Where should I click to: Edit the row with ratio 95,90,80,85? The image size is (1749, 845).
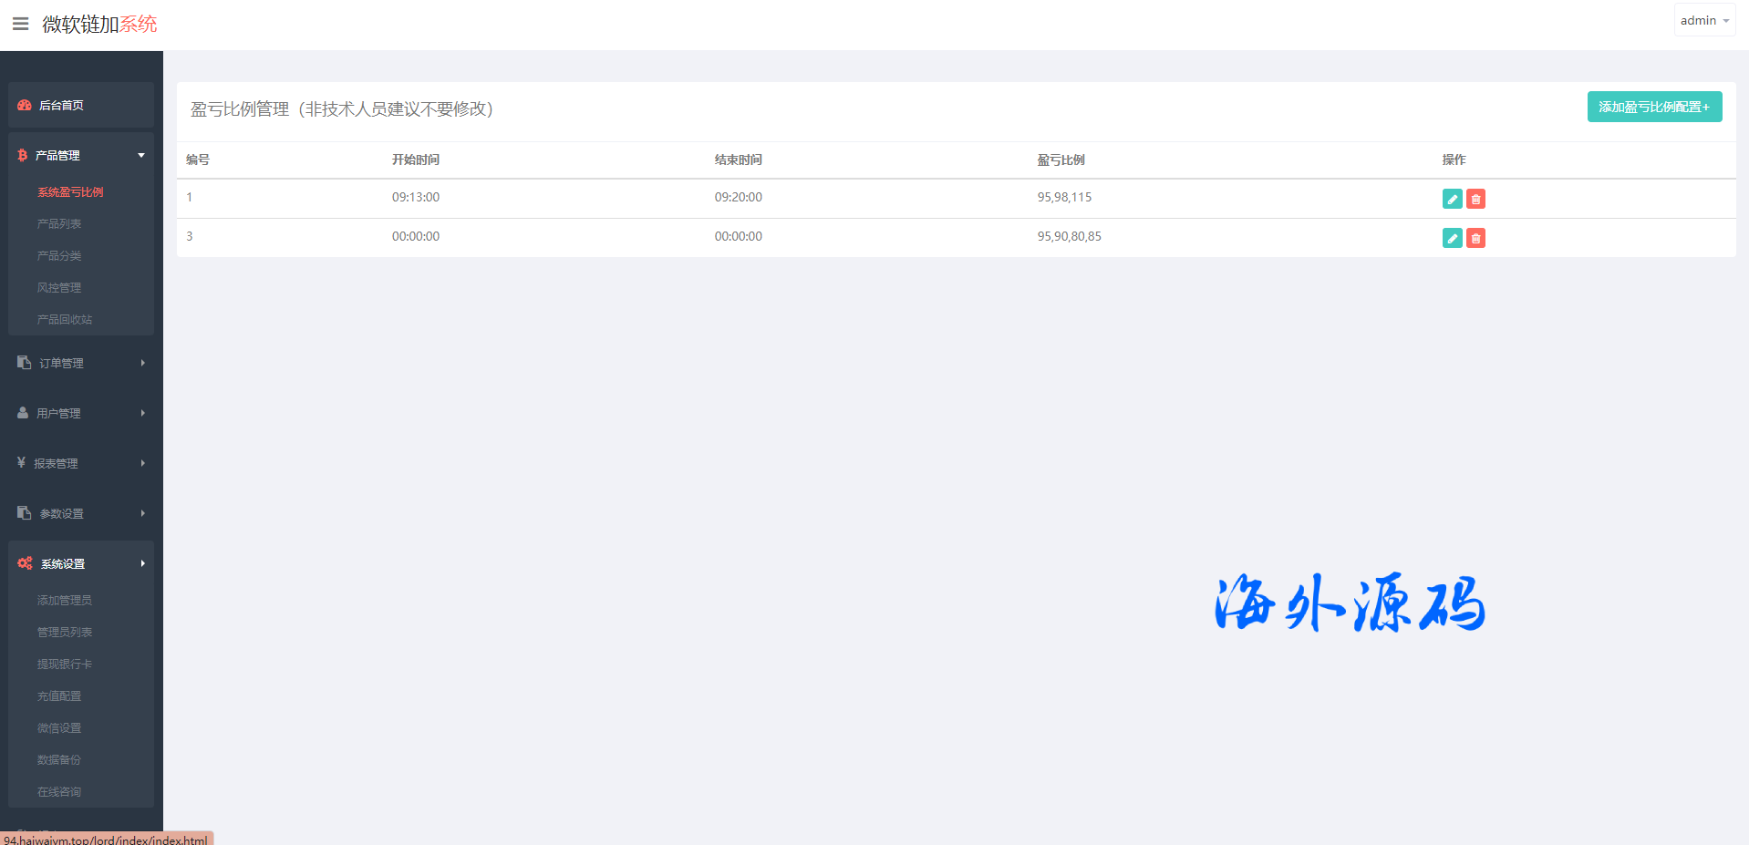tap(1452, 238)
